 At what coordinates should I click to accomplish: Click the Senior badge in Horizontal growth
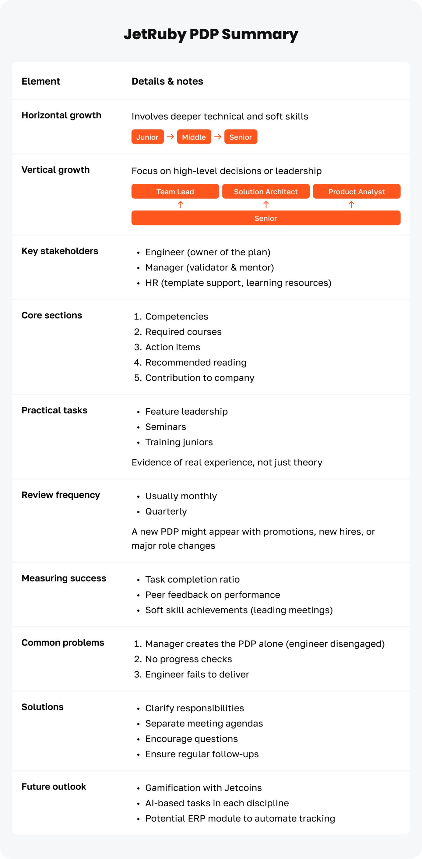click(x=240, y=137)
